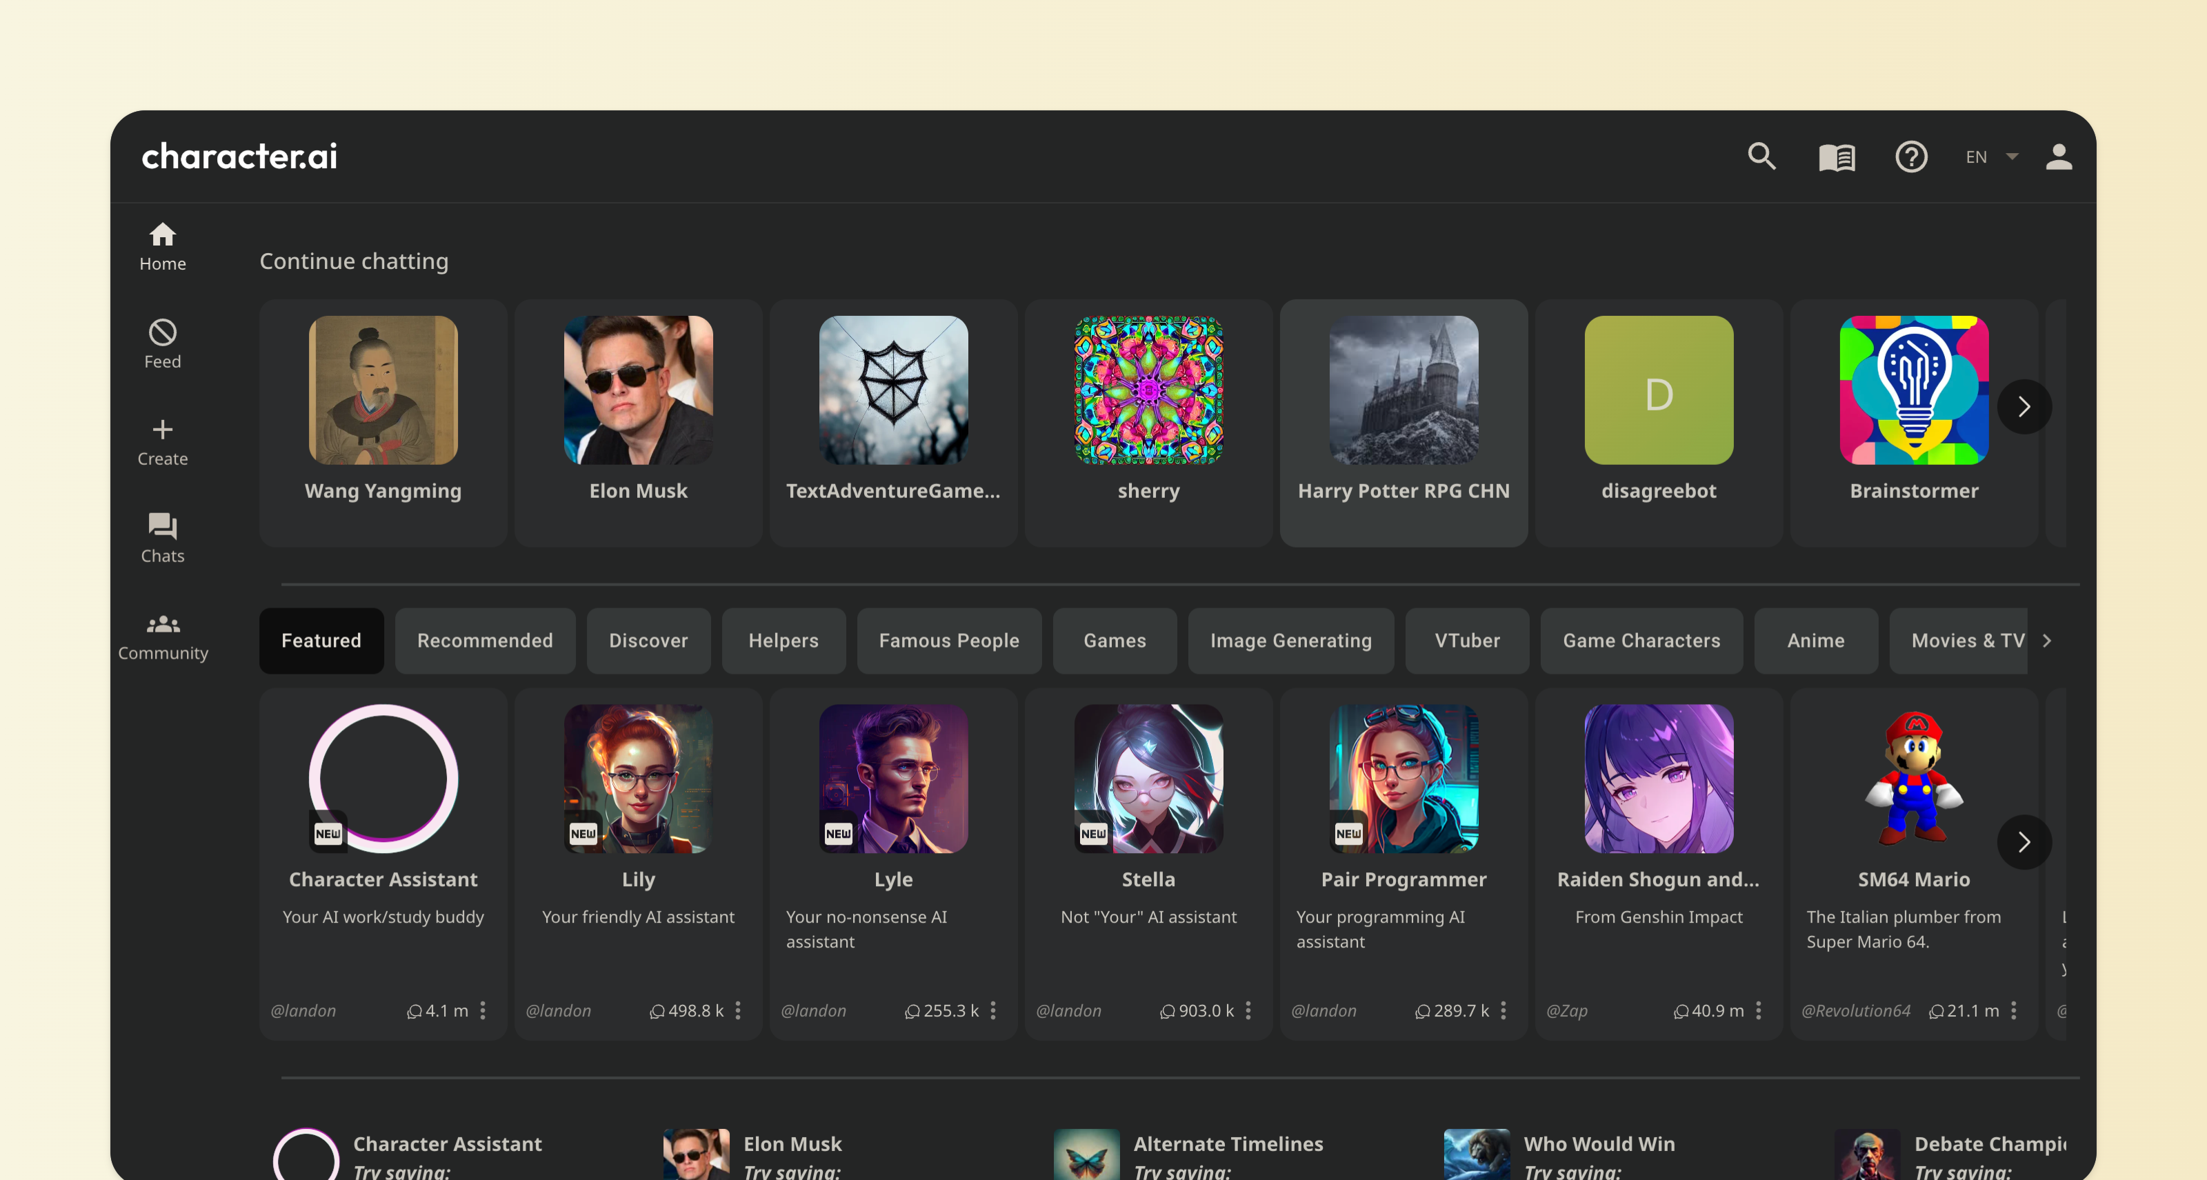Open Feed in sidebar

click(163, 345)
